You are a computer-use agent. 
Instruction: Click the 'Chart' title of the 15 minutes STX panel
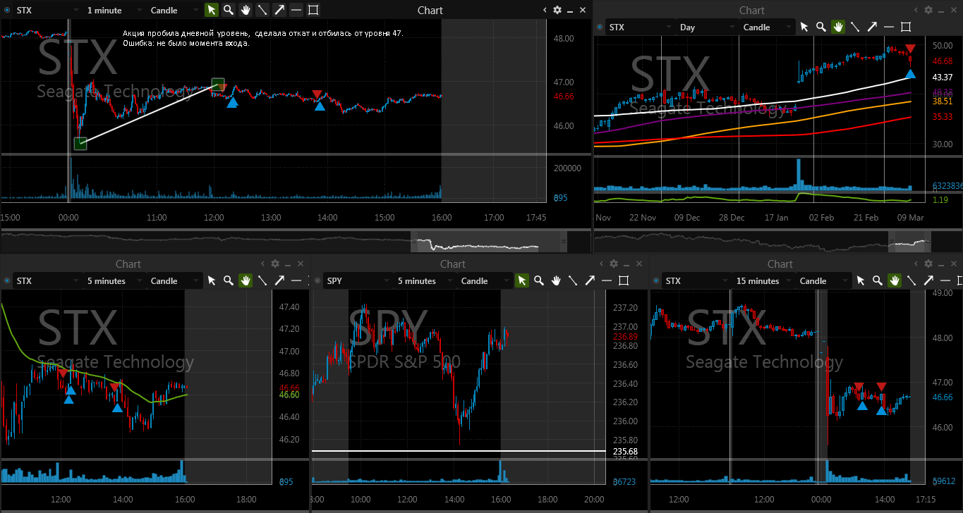point(780,264)
